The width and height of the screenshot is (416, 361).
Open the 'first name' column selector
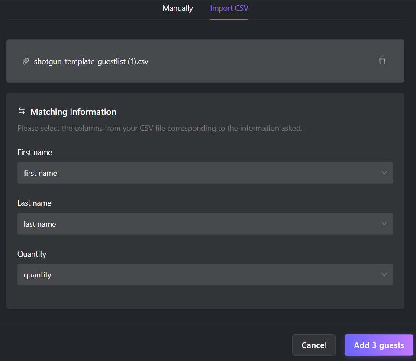click(x=205, y=173)
